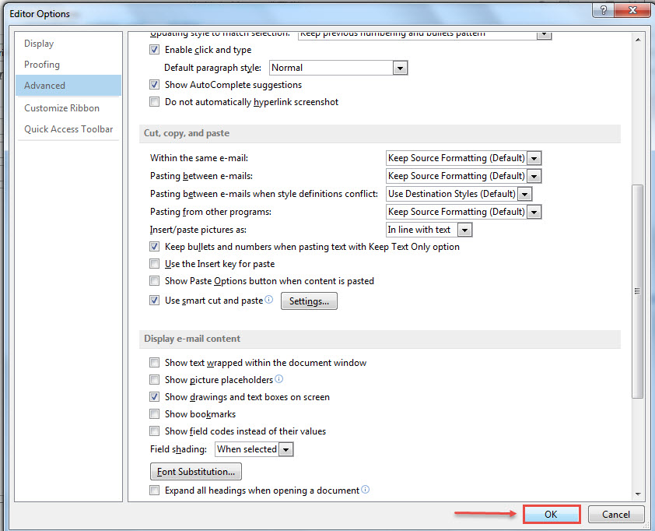Check Show picture placeholders
Screen dimensions: 655x531
155,380
